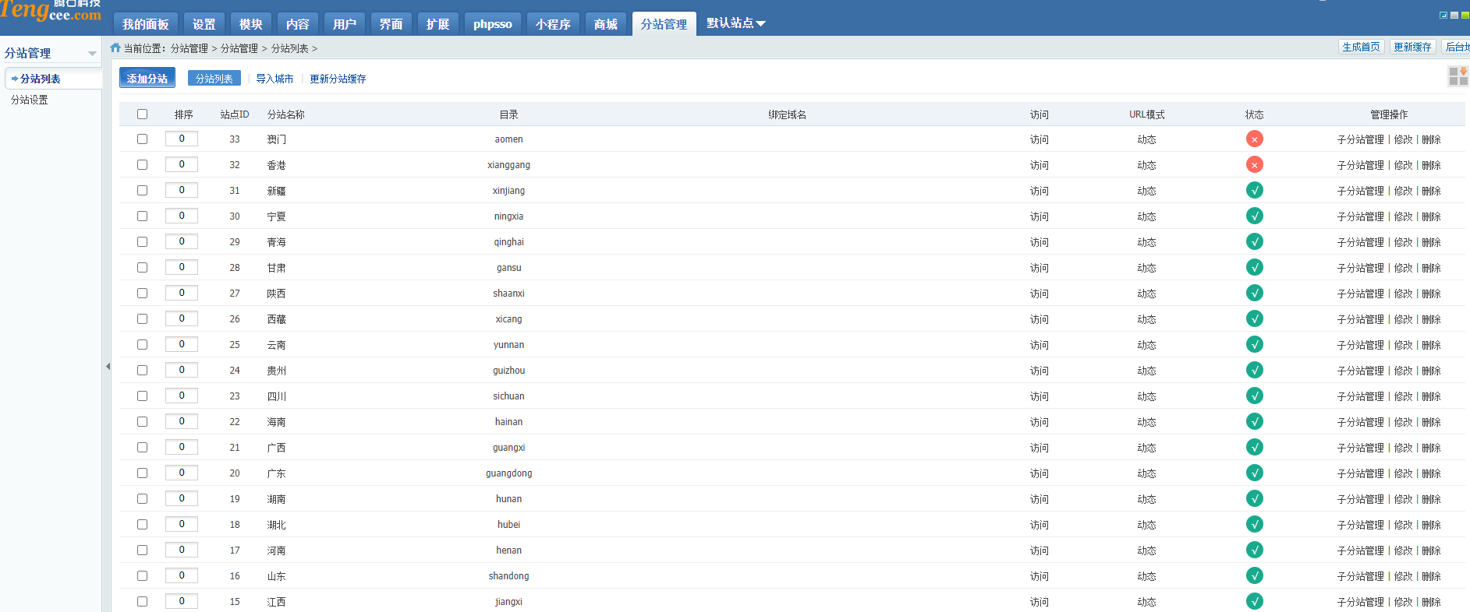Select the green theme color swatch
Screen dimensions: 1470x612
tap(1465, 16)
